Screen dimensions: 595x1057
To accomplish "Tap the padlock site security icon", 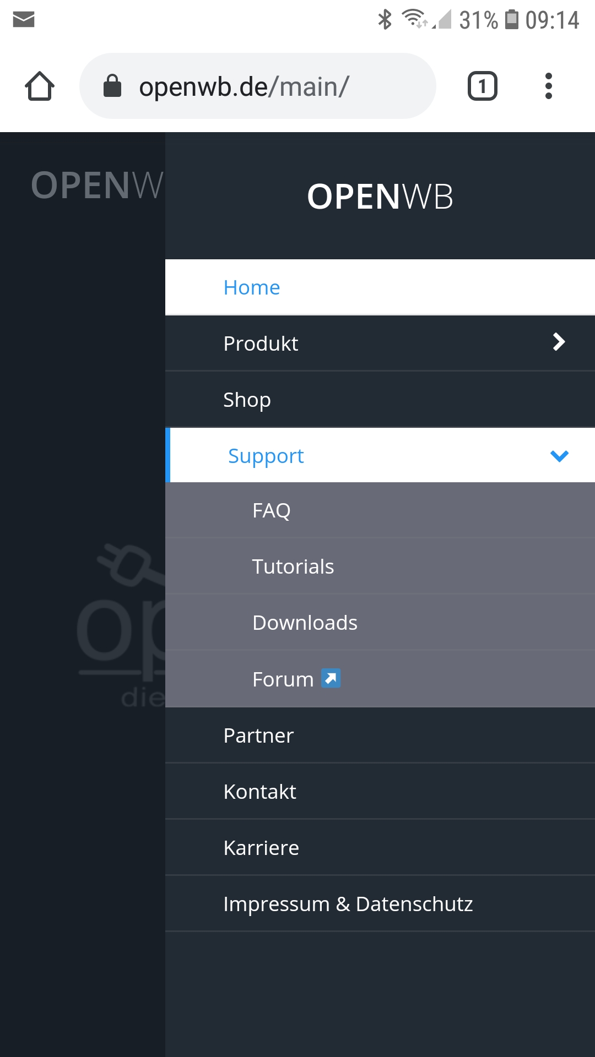I will [x=112, y=86].
